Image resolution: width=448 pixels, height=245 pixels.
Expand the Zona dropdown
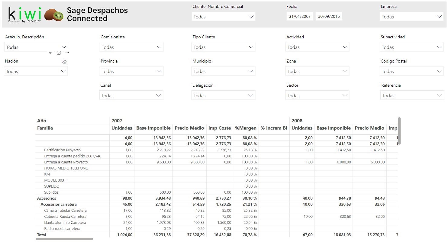click(x=317, y=71)
